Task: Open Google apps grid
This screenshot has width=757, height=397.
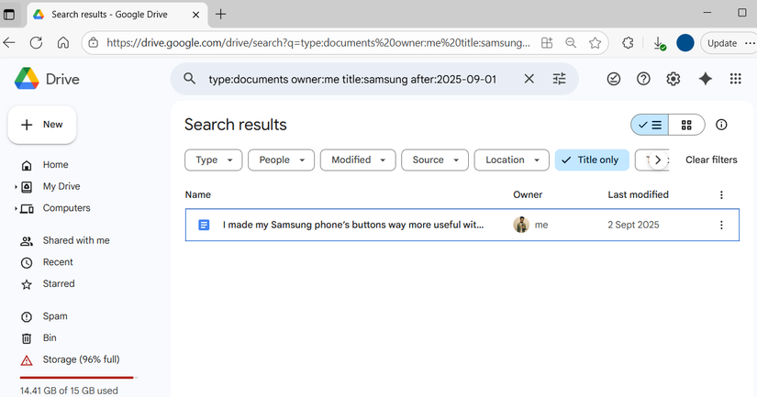Action: click(735, 79)
